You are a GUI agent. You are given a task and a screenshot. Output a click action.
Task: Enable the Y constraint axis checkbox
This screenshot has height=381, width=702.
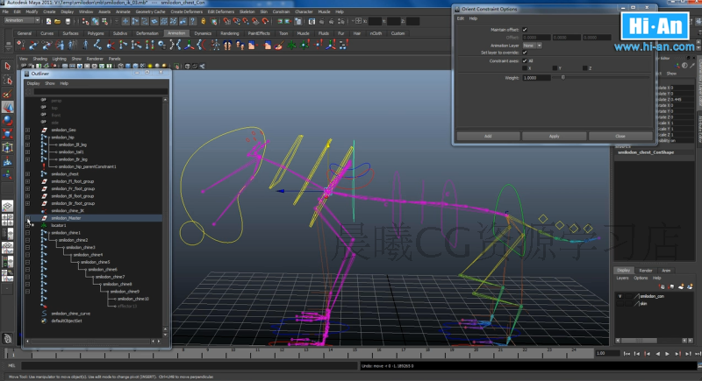[x=555, y=68]
